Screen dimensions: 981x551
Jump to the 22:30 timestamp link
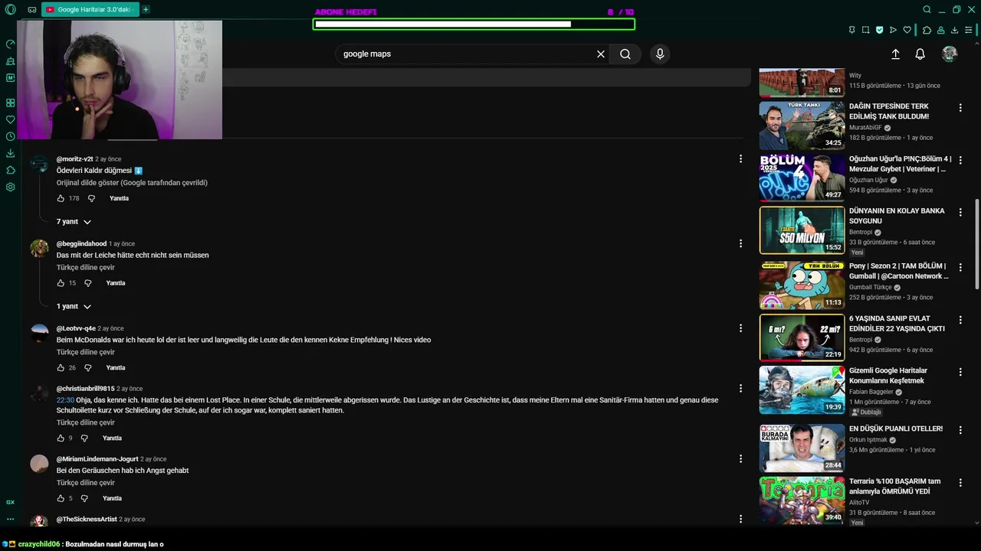65,399
